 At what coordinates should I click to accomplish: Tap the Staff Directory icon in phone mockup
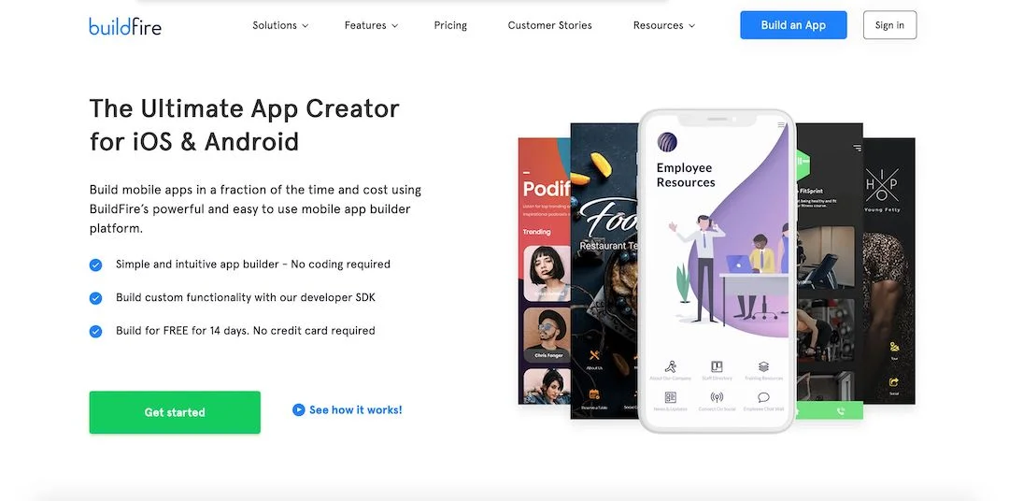[x=717, y=366]
